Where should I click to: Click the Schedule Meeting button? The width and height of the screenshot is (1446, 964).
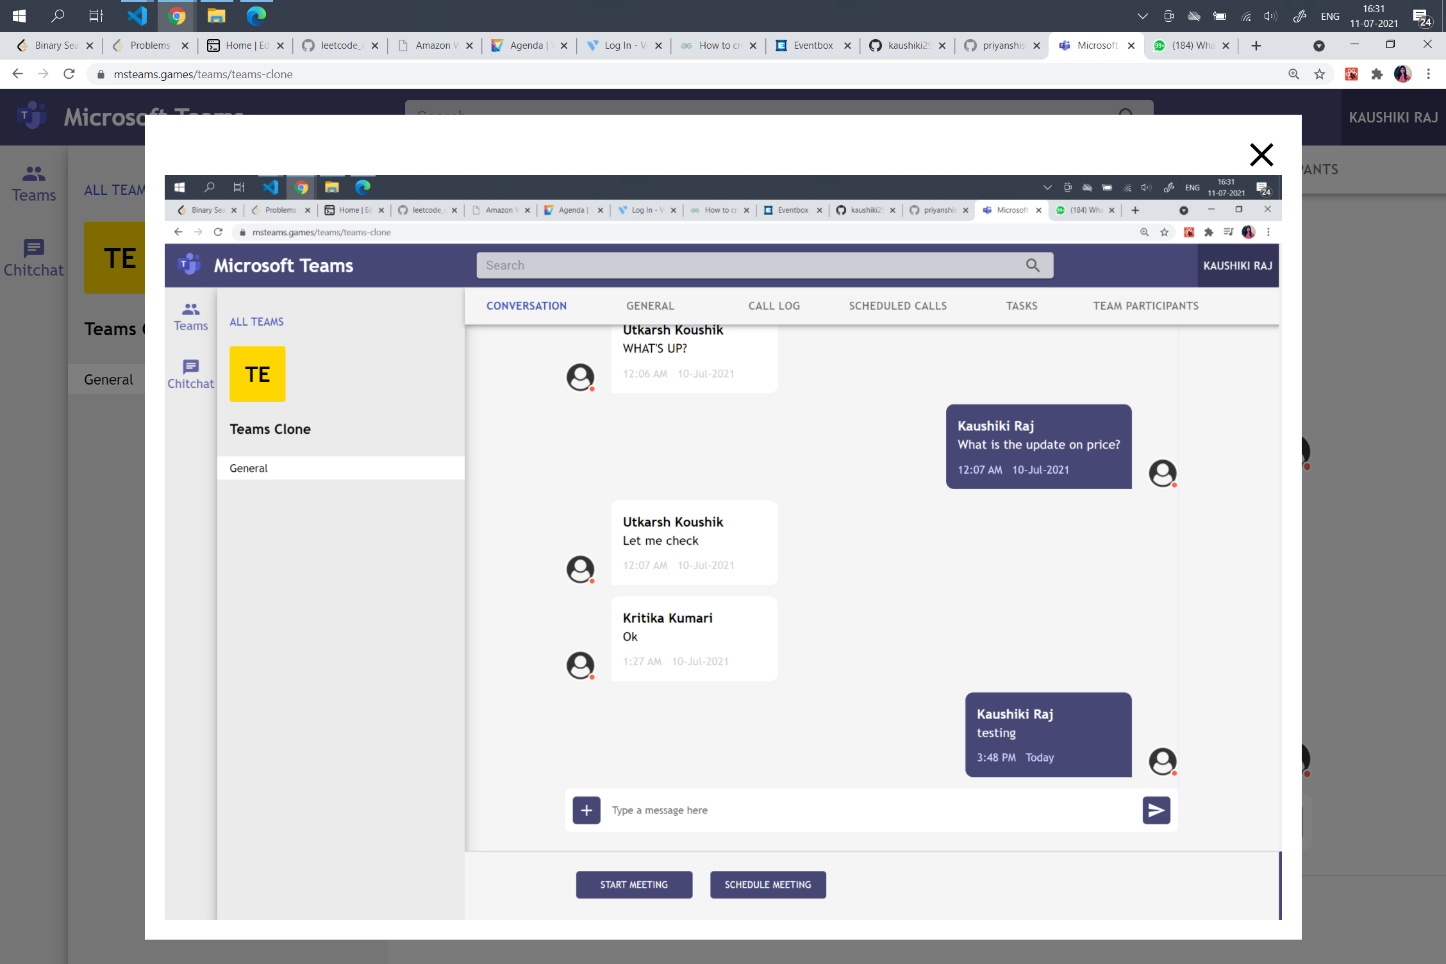click(768, 885)
